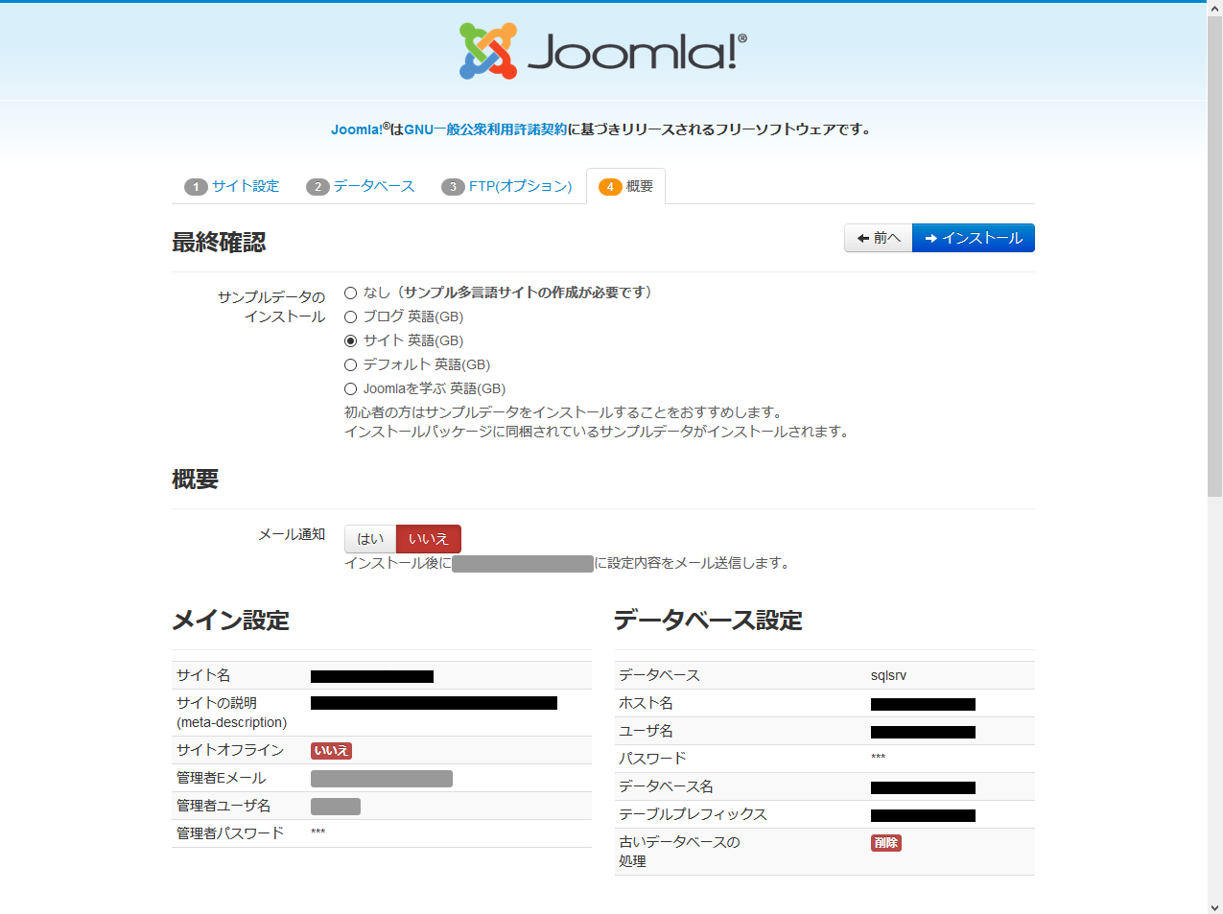Go to the サイト設定 tab
The image size is (1223, 914).
[x=232, y=186]
